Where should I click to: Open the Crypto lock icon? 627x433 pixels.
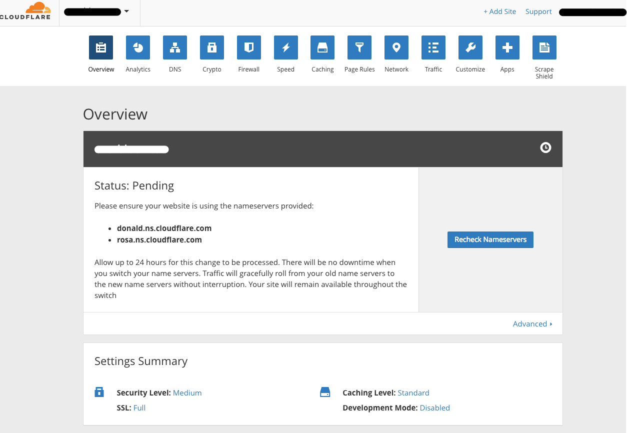click(x=212, y=47)
